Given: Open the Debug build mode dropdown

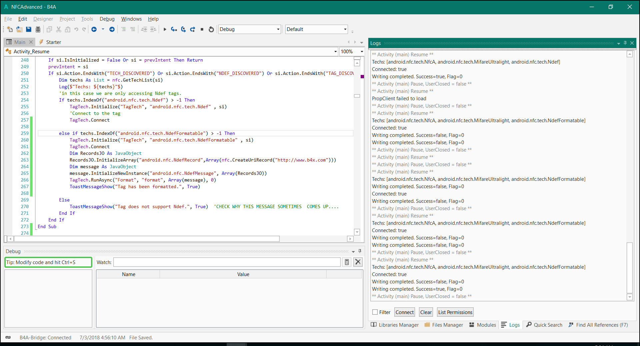Looking at the screenshot, I should 278,29.
